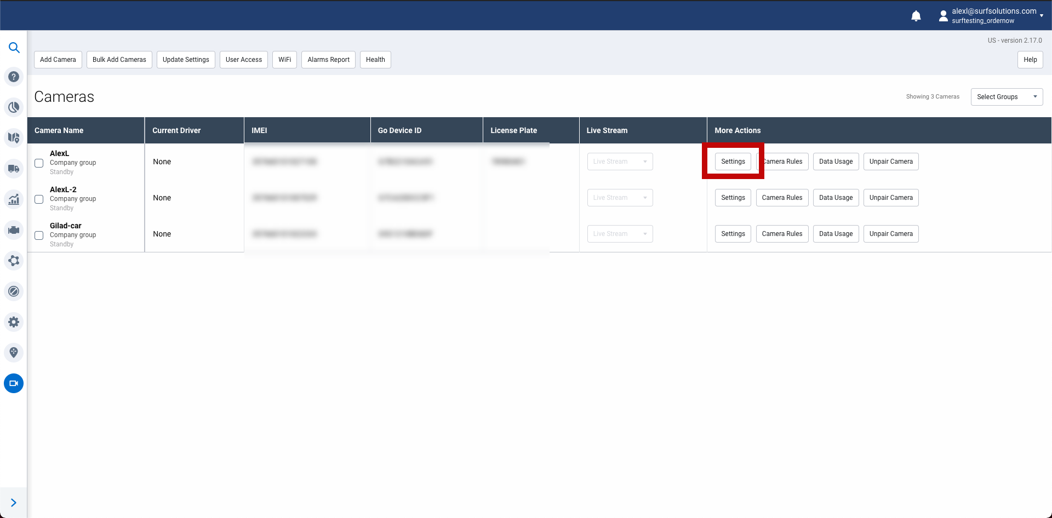
Task: Open the gear settings sidebar icon
Action: 14,322
